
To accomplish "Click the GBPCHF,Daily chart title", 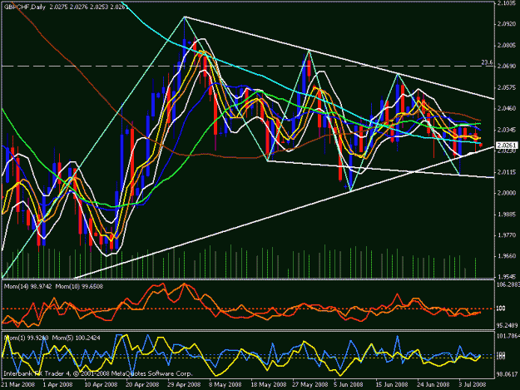I will click(x=24, y=7).
